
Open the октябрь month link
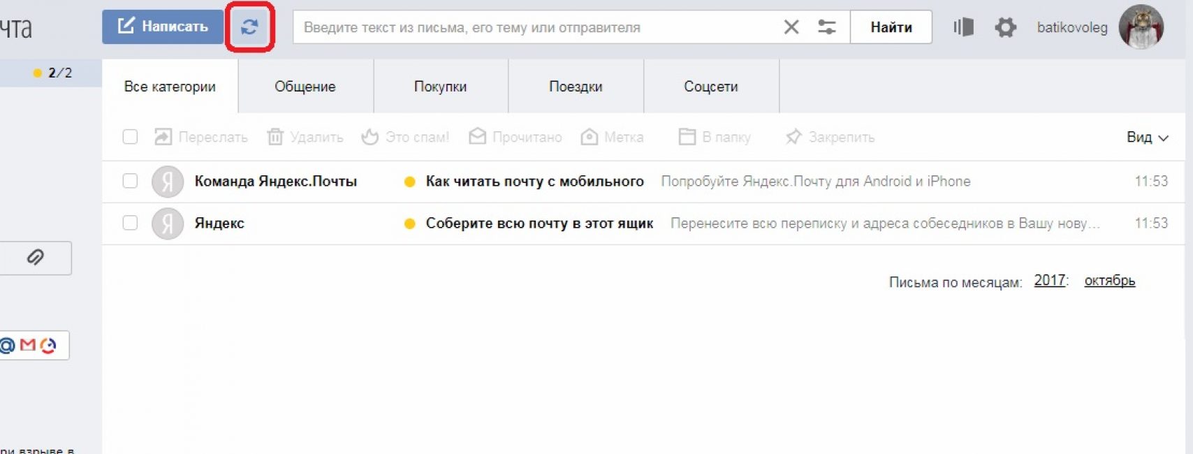1109,281
